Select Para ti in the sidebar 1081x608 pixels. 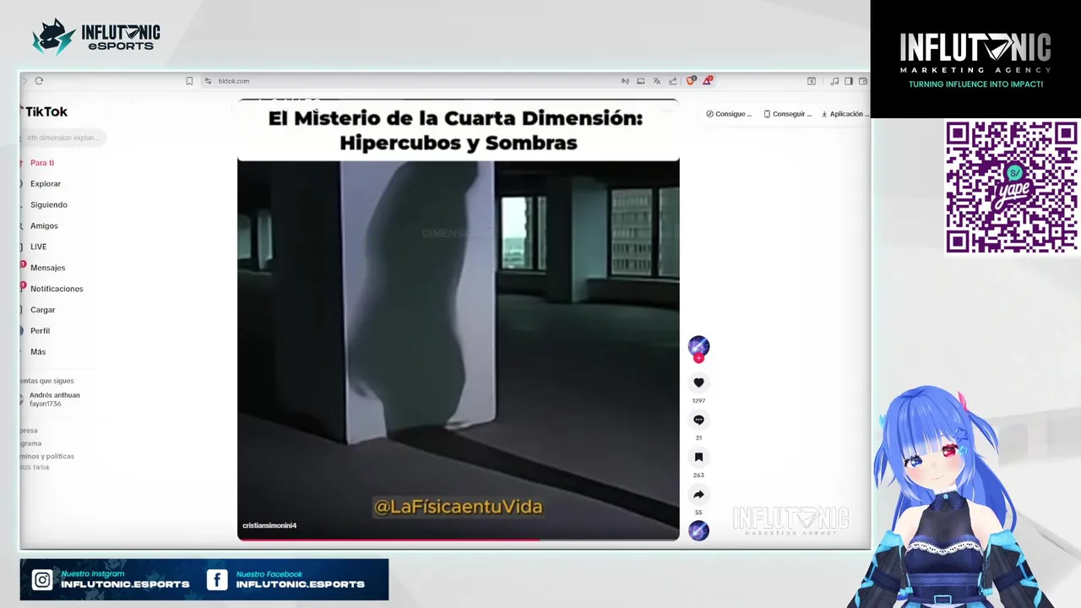tap(42, 162)
